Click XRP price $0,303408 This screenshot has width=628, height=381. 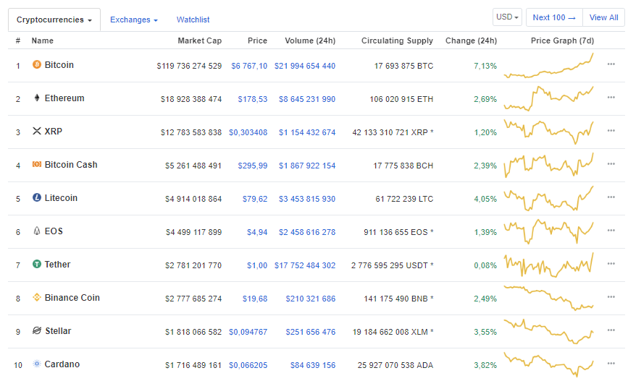click(248, 132)
